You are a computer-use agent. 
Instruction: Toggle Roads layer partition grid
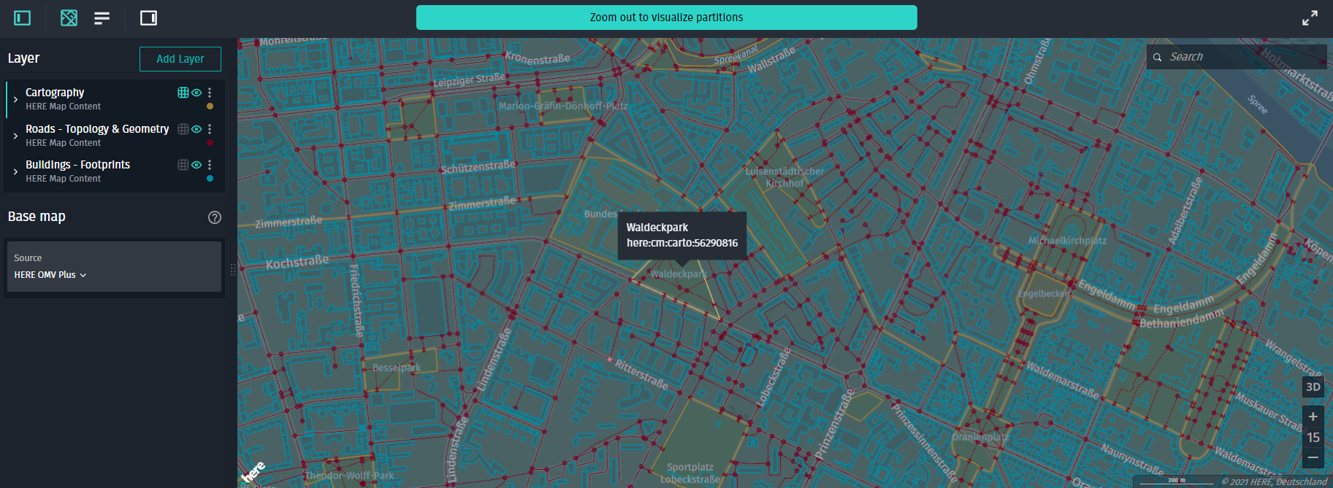click(183, 129)
